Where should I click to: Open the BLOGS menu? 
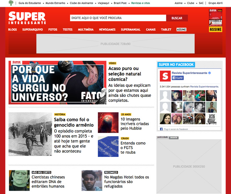[x=12, y=29]
